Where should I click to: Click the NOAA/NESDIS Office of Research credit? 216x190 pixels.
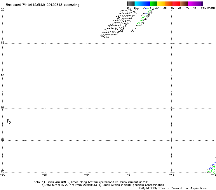pyautogui.click(x=172, y=188)
